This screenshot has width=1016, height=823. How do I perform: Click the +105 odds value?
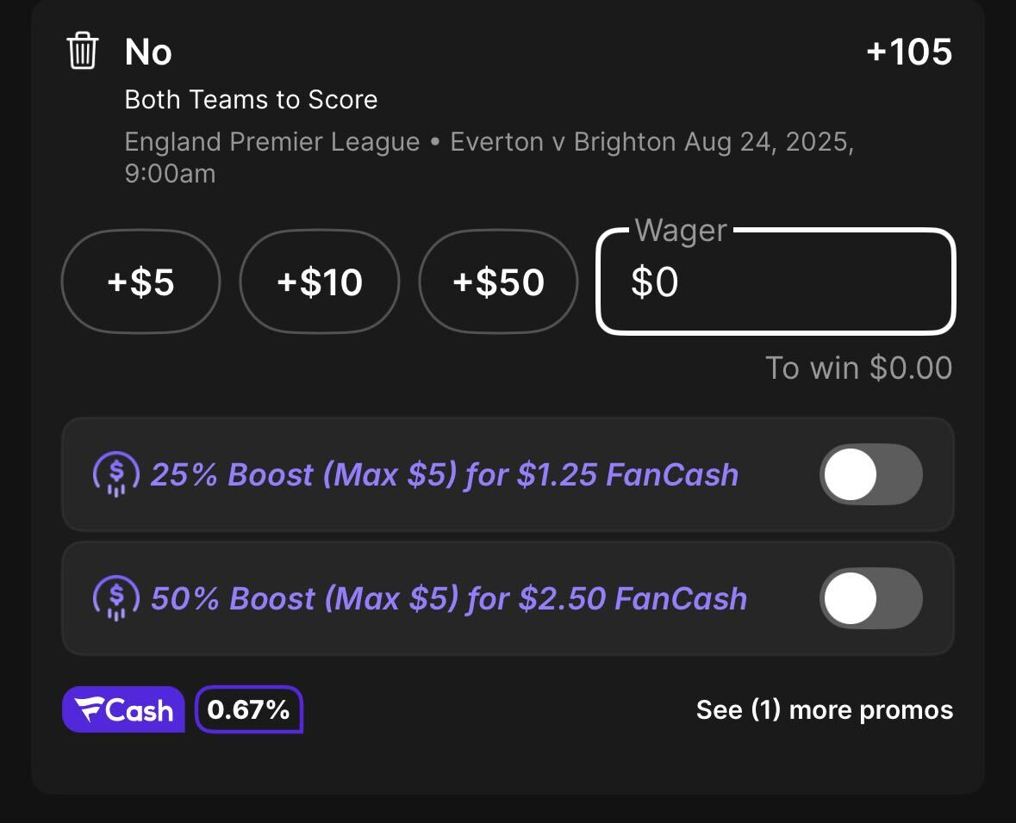[x=909, y=51]
